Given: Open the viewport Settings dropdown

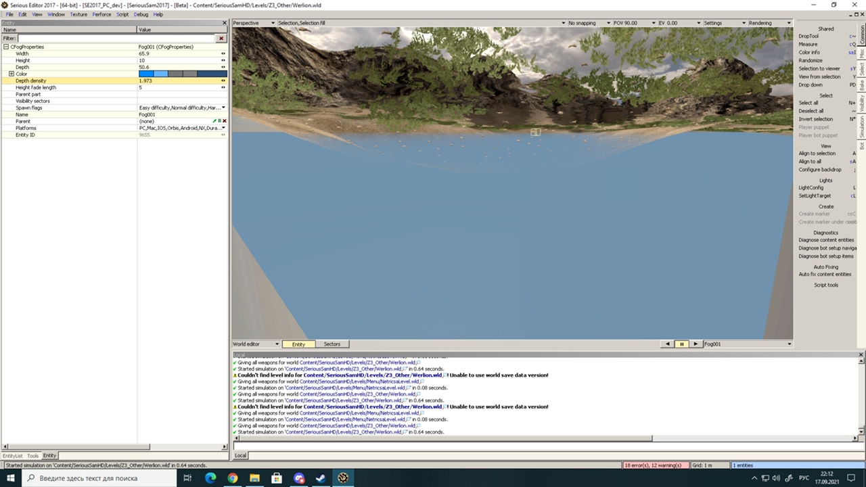Looking at the screenshot, I should [725, 23].
